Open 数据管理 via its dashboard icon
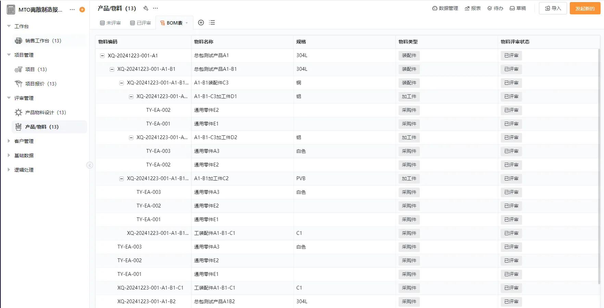604x308 pixels. (x=435, y=8)
